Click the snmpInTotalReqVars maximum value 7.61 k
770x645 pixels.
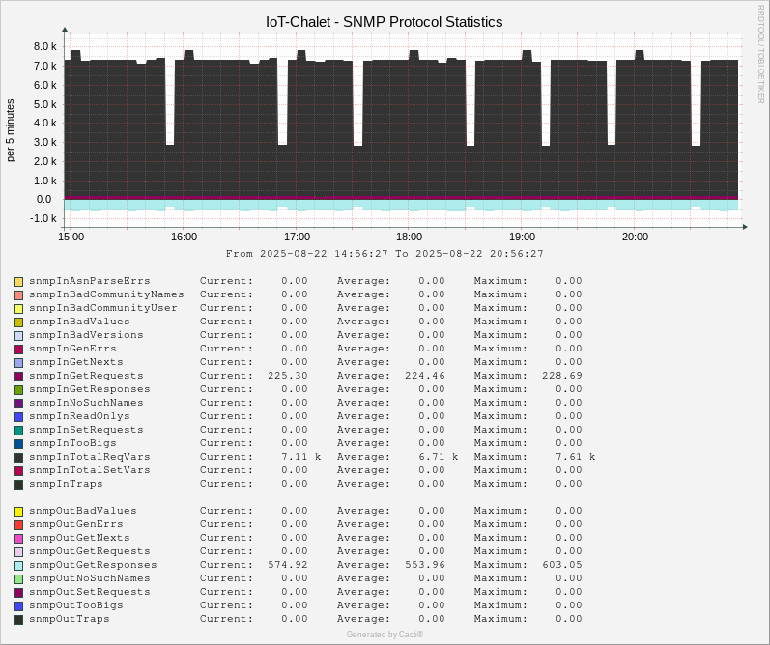pos(575,457)
